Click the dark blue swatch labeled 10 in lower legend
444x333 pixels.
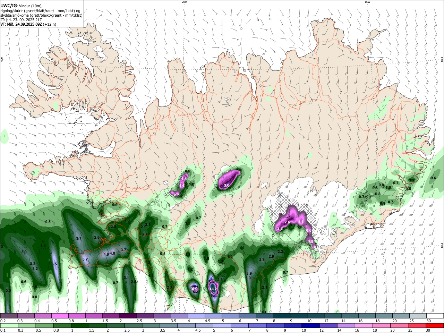[x=310, y=325]
